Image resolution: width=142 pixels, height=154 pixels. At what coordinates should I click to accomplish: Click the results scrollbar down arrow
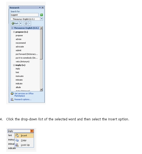[x=41, y=89]
